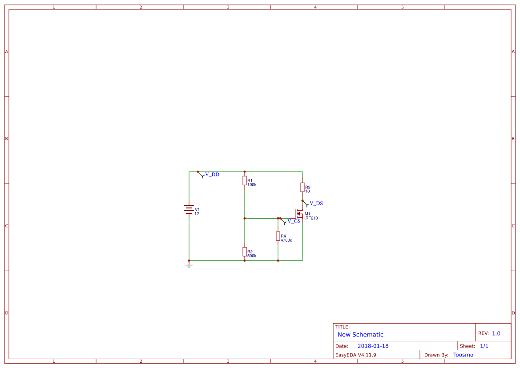
Task: Click the date 2018-01-18 field
Action: [x=374, y=345]
